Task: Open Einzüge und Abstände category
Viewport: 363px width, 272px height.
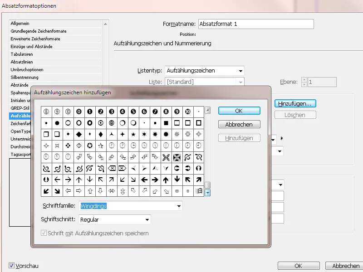Action: [x=55, y=47]
